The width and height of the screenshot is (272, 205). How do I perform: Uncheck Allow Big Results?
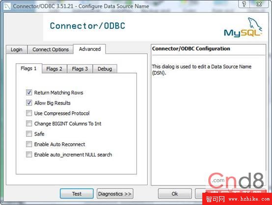pyautogui.click(x=29, y=103)
